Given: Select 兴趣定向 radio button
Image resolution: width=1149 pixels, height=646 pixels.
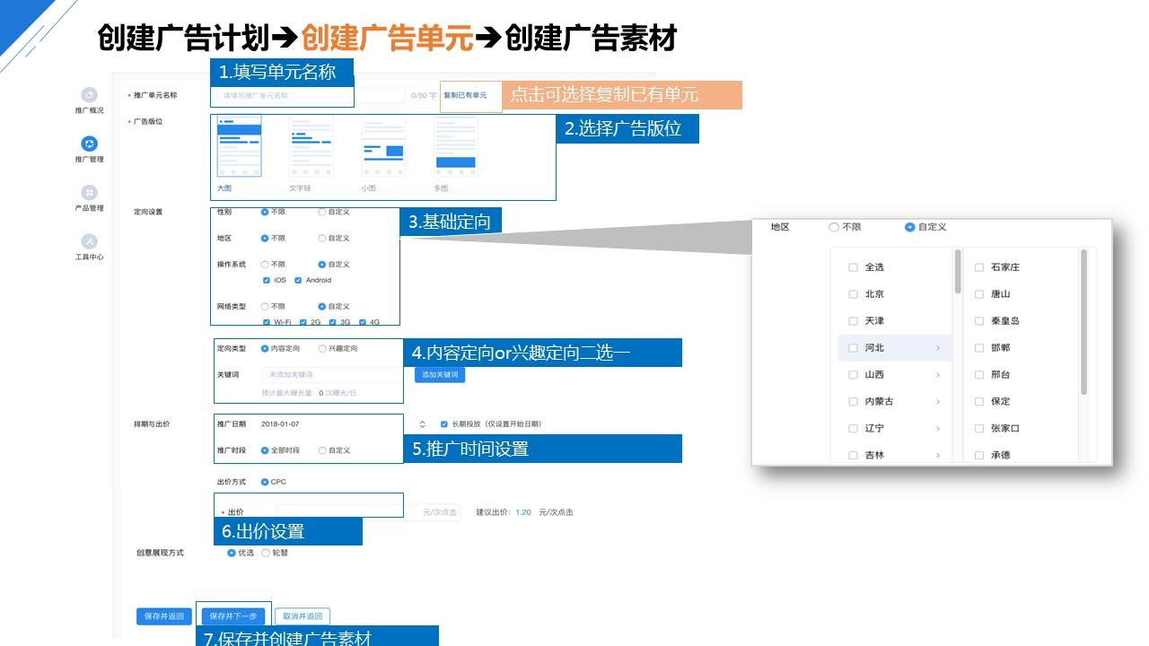Looking at the screenshot, I should (322, 349).
